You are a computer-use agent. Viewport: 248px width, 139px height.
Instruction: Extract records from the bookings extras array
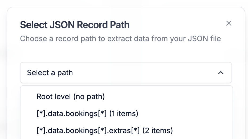click(105, 130)
